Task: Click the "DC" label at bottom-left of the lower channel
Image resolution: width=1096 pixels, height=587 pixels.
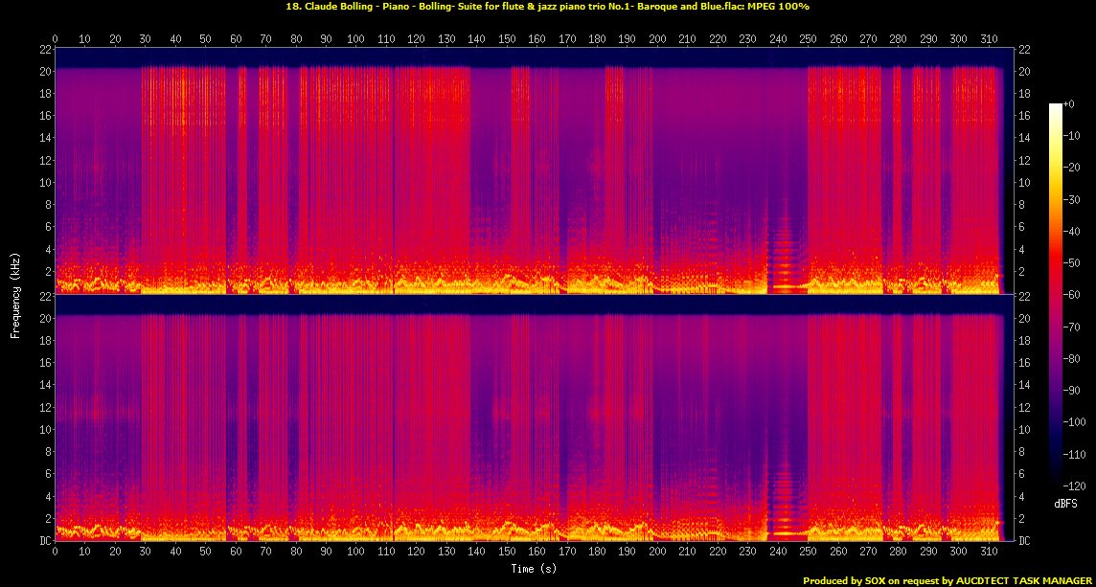Action: tap(43, 540)
